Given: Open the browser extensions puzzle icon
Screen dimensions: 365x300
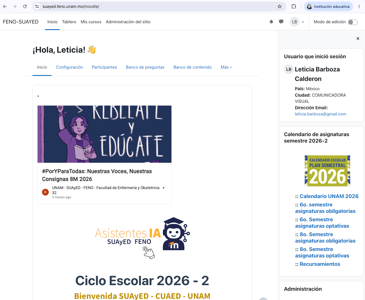Looking at the screenshot, I should coord(294,6).
